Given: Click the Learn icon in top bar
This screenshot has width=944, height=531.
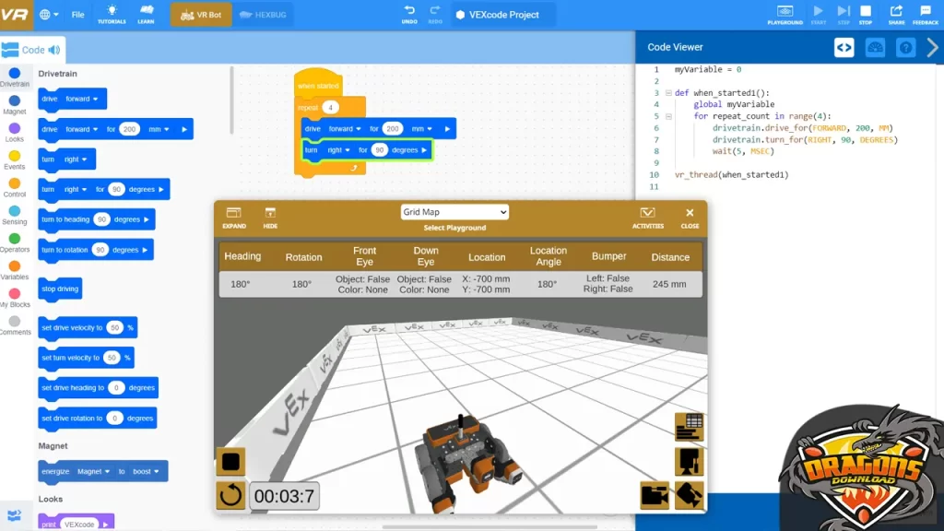Looking at the screenshot, I should 146,13.
